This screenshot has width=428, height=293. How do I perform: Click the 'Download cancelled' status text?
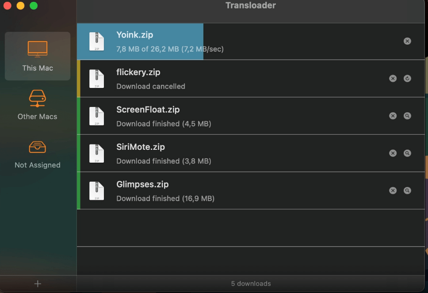coord(151,87)
